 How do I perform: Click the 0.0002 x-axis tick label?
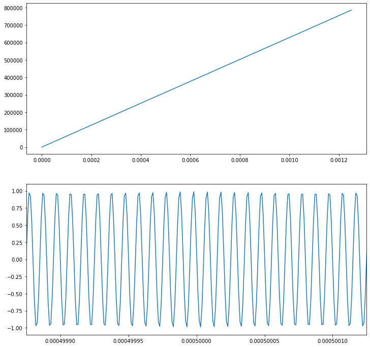click(x=91, y=160)
